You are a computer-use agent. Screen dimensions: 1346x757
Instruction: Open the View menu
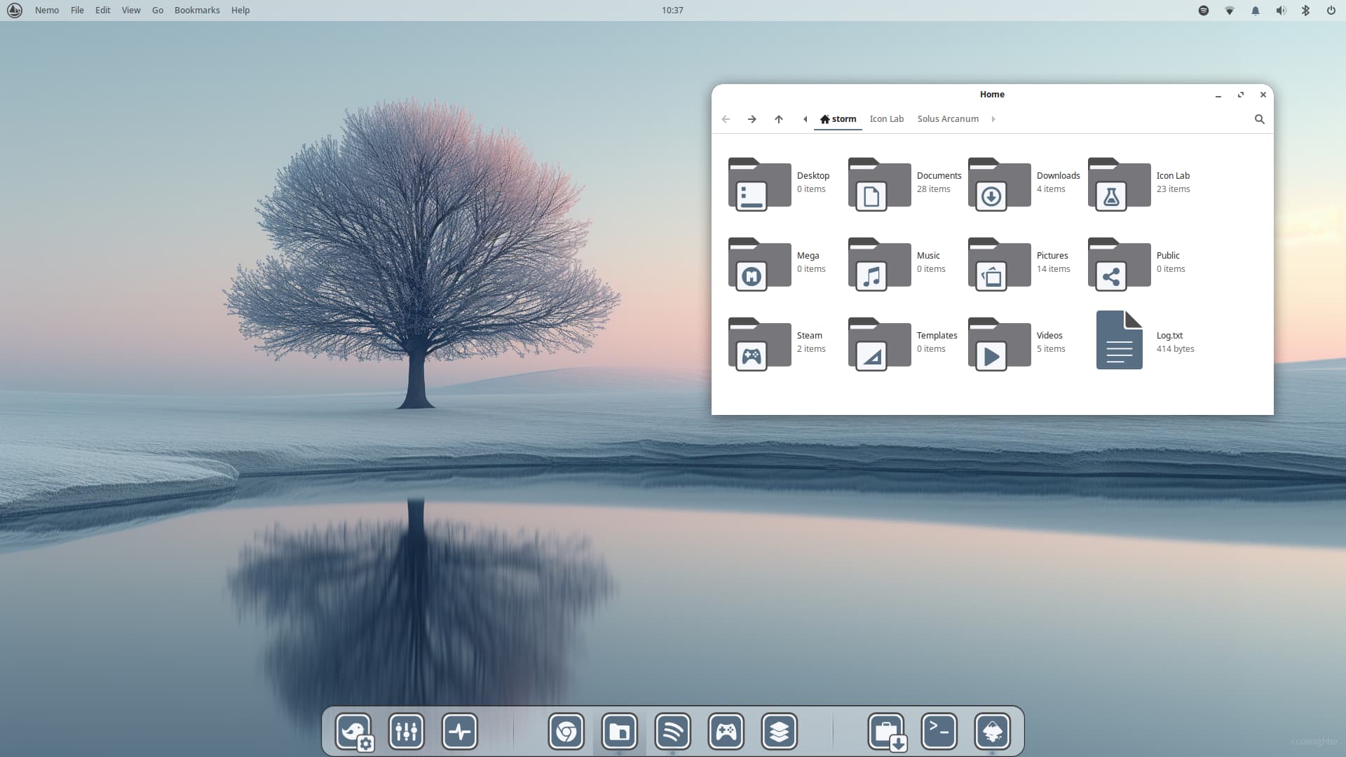[x=131, y=11]
